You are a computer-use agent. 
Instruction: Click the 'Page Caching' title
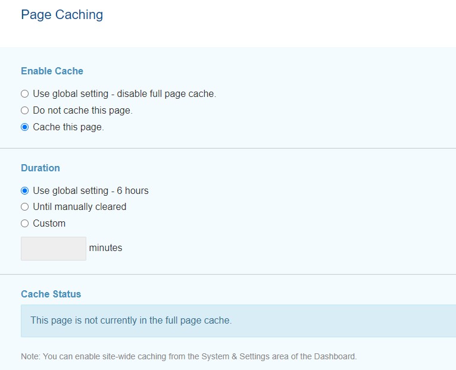pos(62,14)
